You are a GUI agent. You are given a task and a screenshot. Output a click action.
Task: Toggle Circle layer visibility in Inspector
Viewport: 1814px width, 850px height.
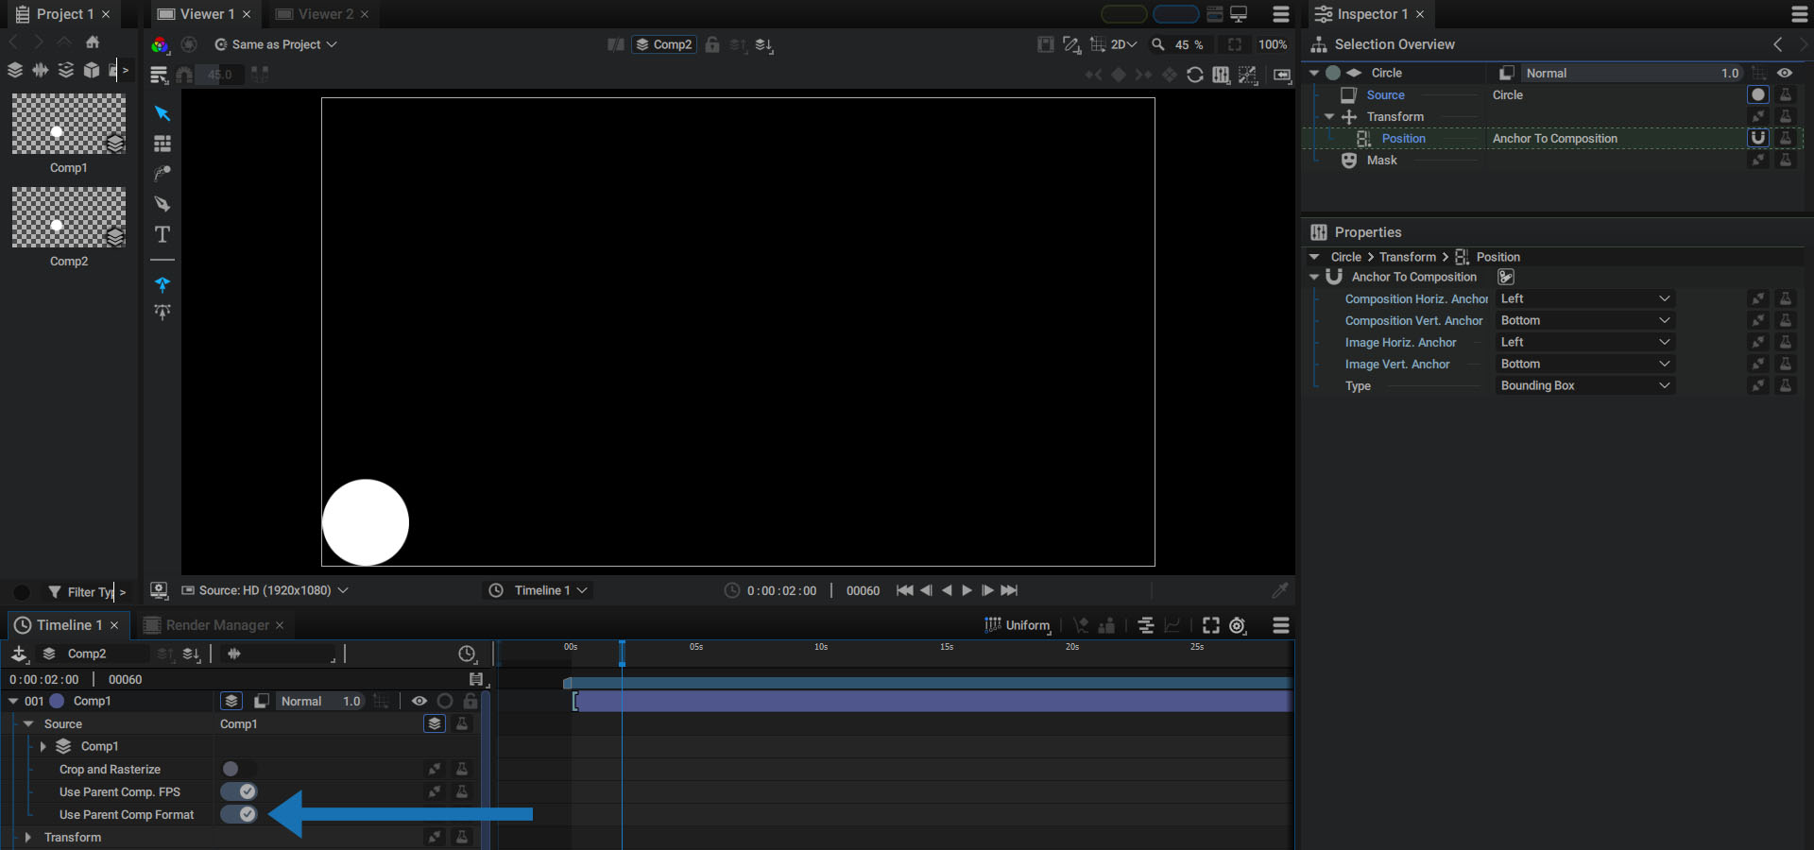[x=1785, y=73]
